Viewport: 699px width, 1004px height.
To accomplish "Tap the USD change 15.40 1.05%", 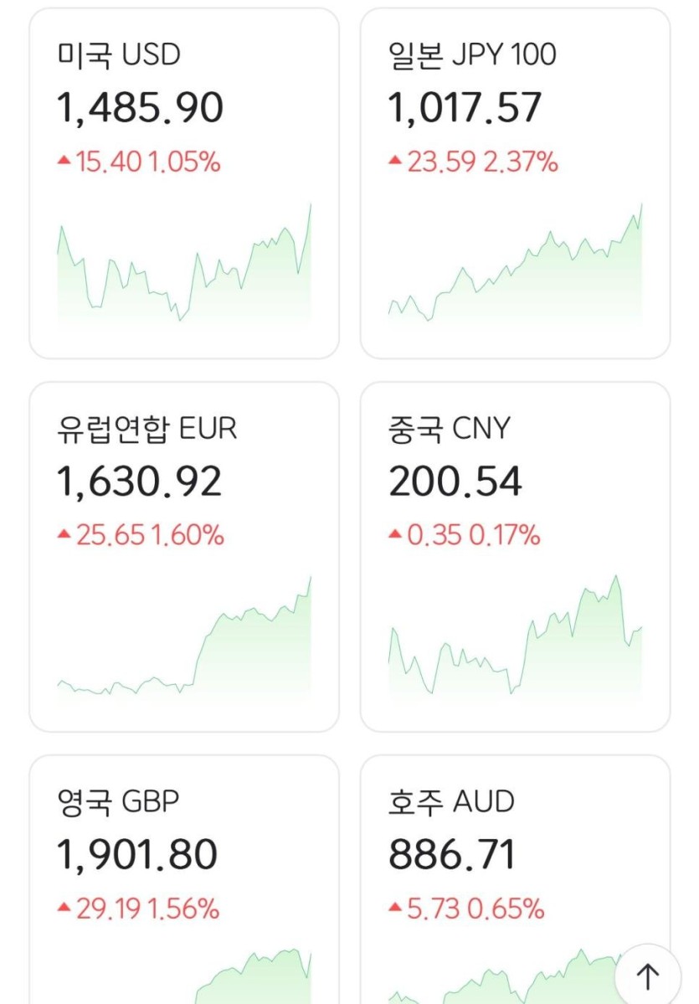I will point(139,162).
